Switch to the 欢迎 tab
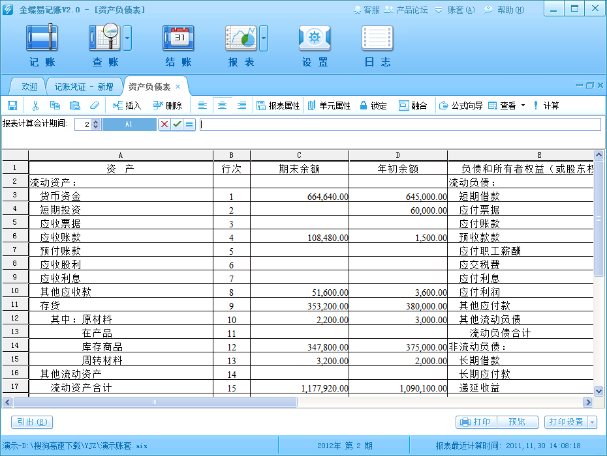Image resolution: width=607 pixels, height=456 pixels. tap(29, 87)
